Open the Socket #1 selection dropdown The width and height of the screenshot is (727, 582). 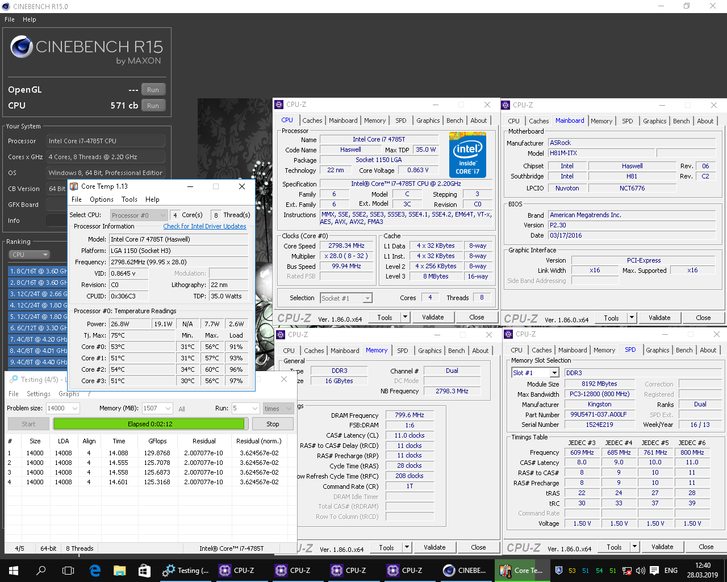point(346,298)
